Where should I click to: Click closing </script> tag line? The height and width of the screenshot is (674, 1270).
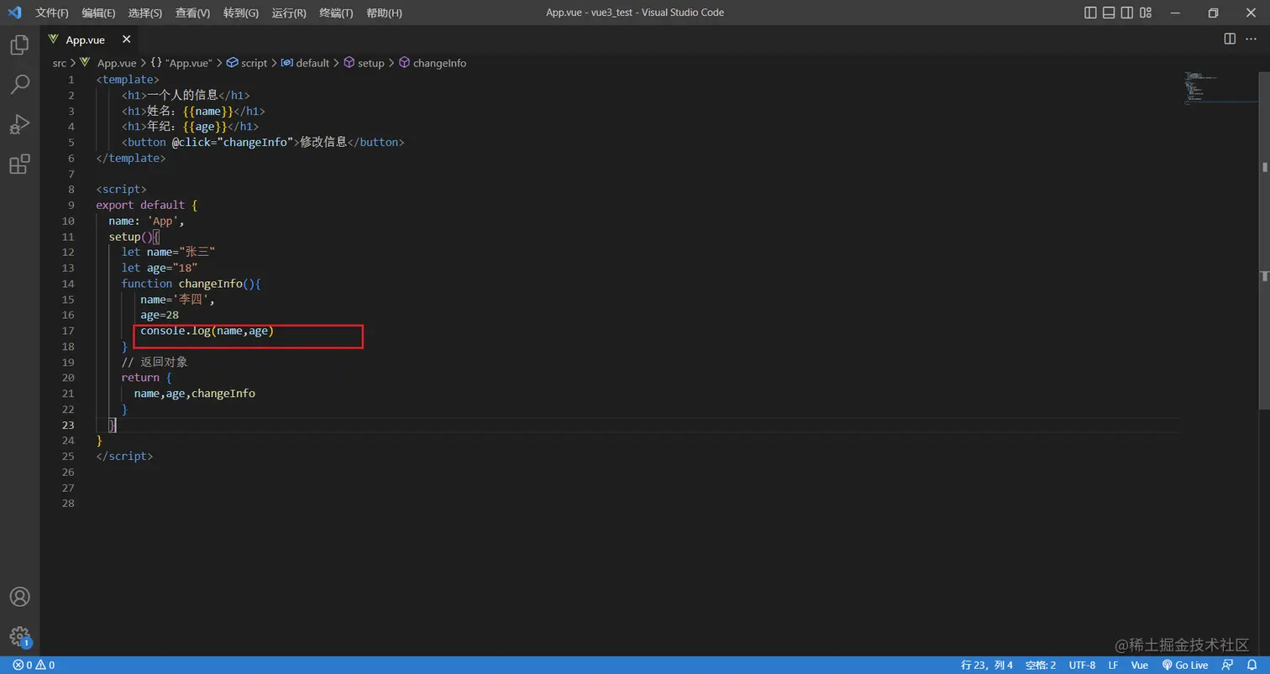tap(124, 457)
